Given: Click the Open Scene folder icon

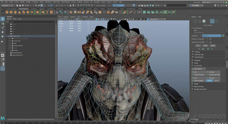Looking at the screenshot, I should [x=20, y=5].
